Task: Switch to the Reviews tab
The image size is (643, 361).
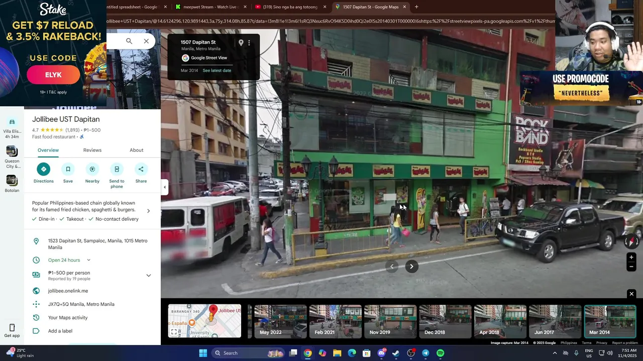Action: click(x=92, y=150)
